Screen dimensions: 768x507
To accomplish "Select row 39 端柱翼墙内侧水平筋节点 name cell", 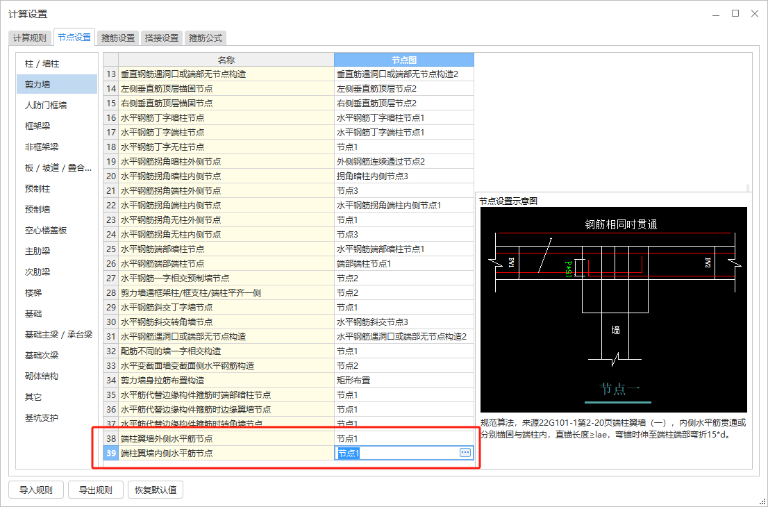I will [x=226, y=453].
